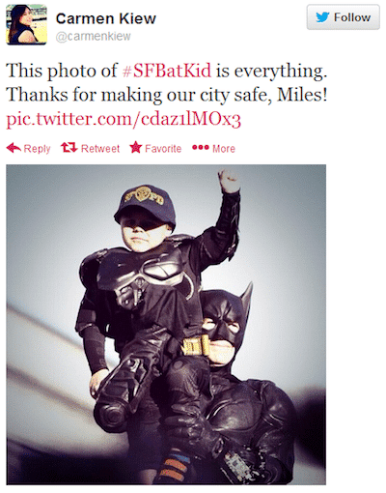Expand the More options text
Screen dimensions: 386x493
224,149
